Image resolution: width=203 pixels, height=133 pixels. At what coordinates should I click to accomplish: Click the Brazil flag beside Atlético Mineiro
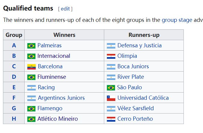click(x=31, y=119)
